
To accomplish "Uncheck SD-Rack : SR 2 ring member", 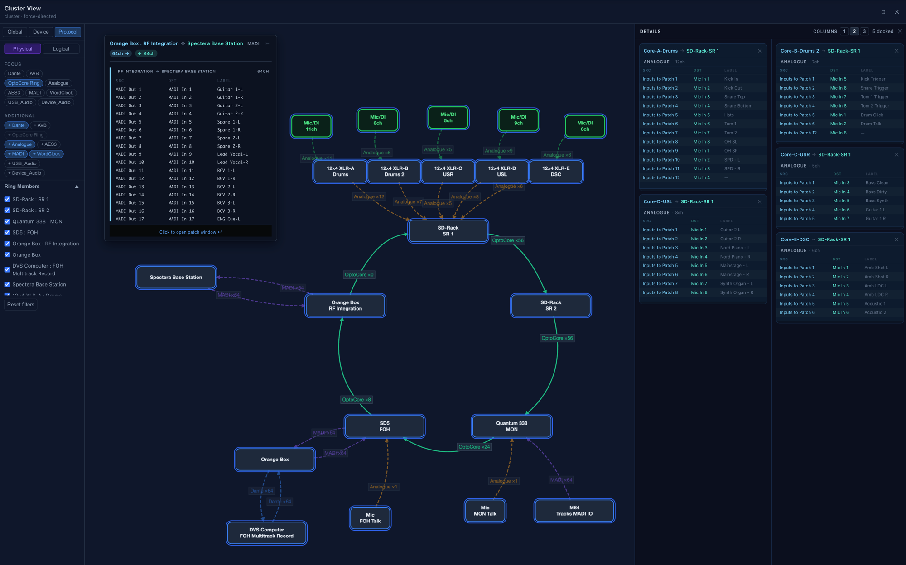I will pyautogui.click(x=7, y=210).
